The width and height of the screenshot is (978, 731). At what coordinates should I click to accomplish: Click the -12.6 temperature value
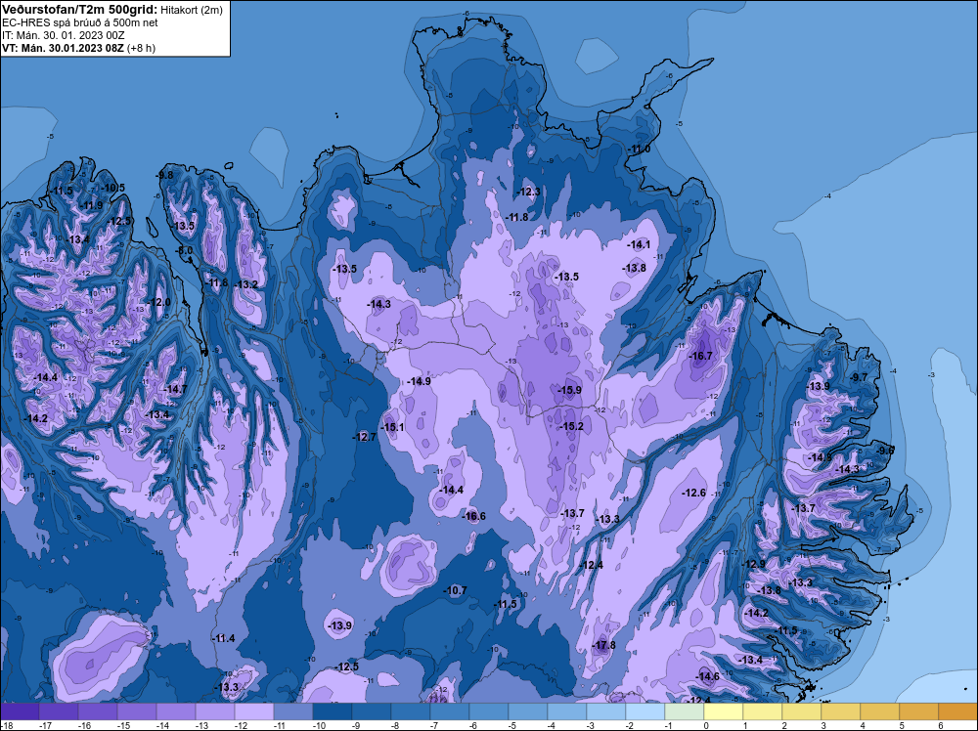(x=693, y=493)
